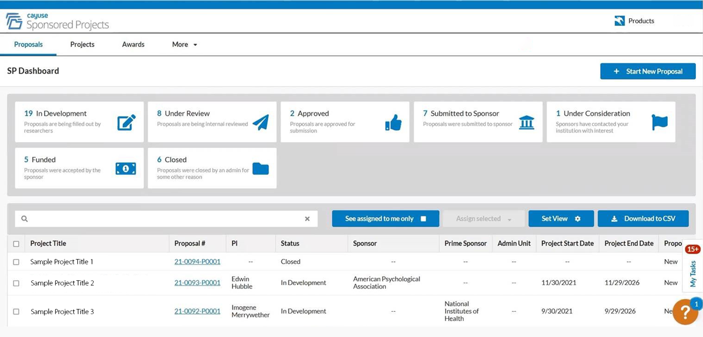Expand the More navigation dropdown
703x337 pixels.
pyautogui.click(x=185, y=44)
